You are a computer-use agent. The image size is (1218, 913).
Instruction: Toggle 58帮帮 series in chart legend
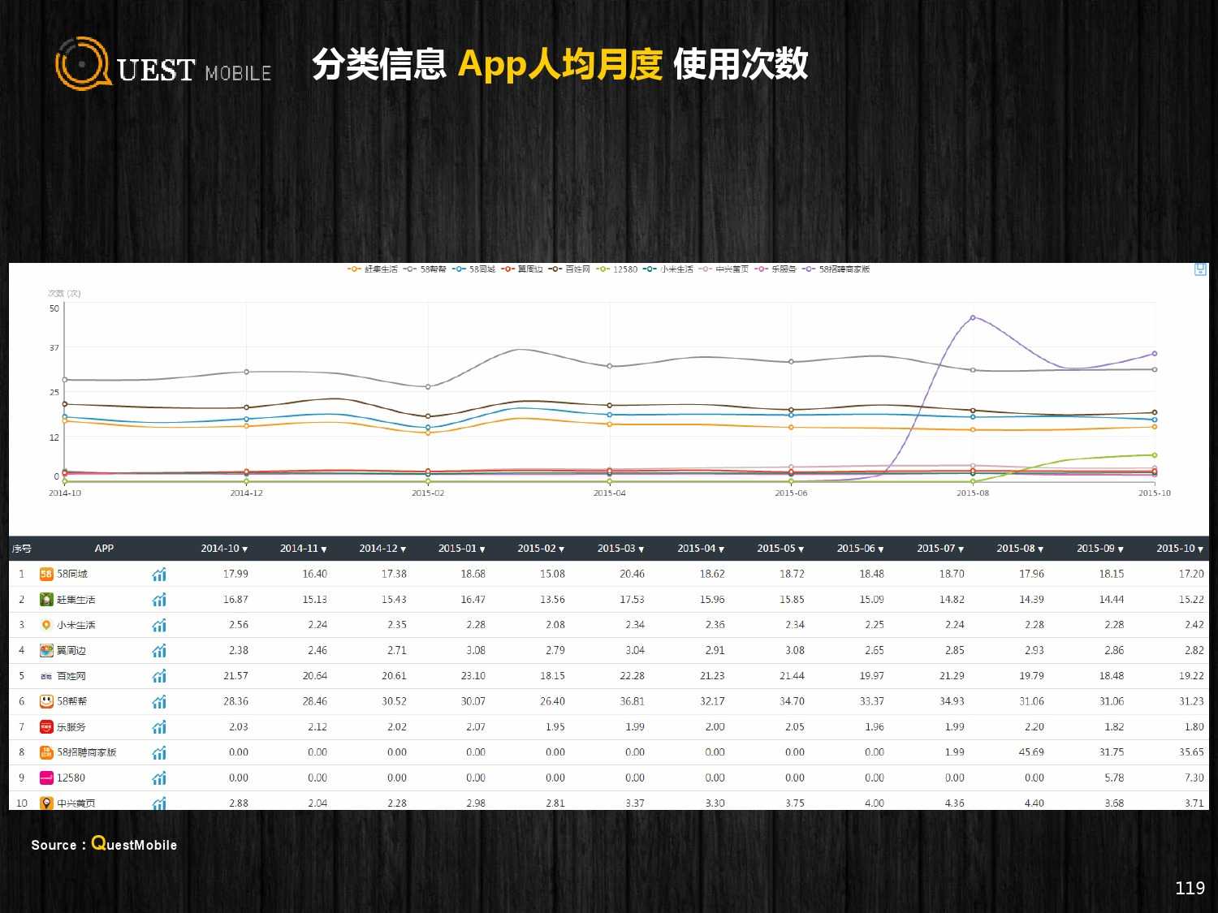coord(425,269)
